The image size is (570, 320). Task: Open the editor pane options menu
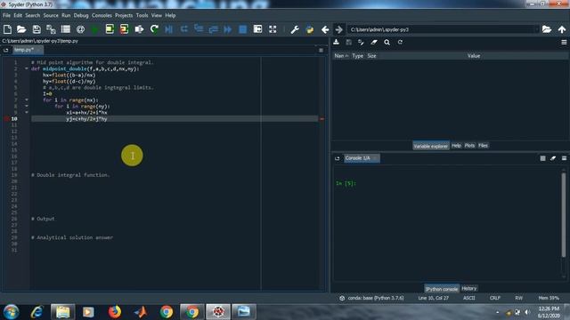coord(321,50)
